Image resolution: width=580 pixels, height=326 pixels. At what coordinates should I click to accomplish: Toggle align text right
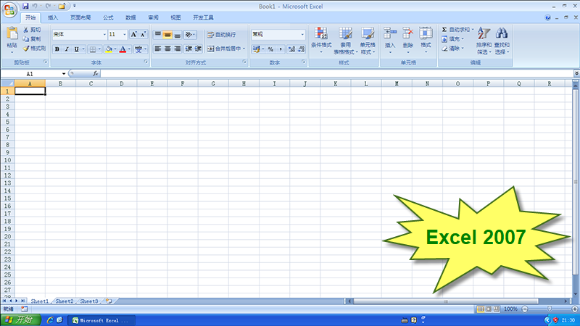177,49
